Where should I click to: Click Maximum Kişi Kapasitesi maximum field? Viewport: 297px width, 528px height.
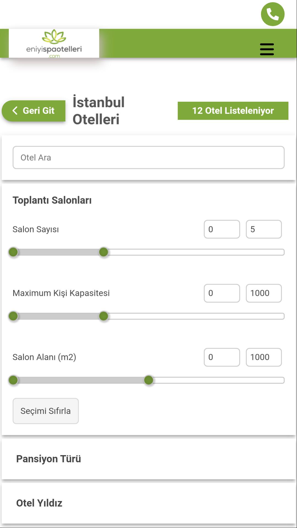264,293
